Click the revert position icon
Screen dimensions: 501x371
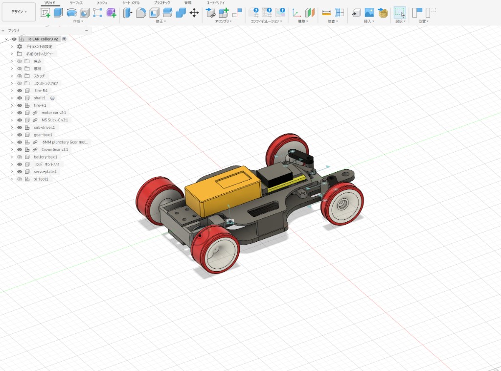[x=431, y=13]
